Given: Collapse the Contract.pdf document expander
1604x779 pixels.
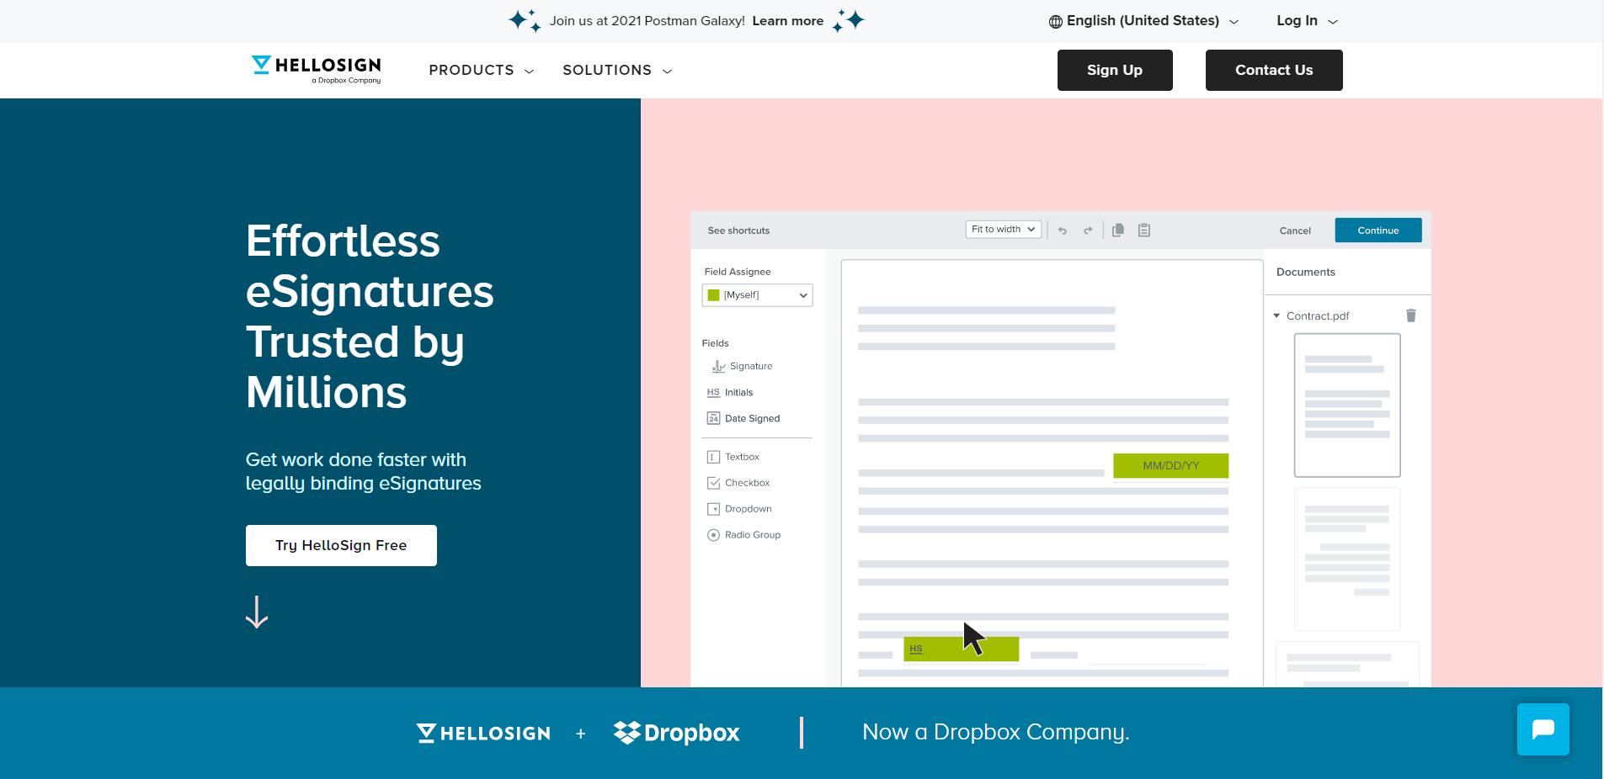Looking at the screenshot, I should point(1276,315).
